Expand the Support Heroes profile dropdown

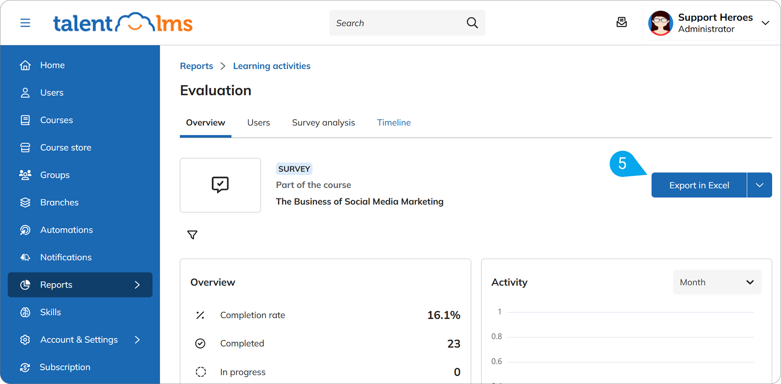click(765, 23)
